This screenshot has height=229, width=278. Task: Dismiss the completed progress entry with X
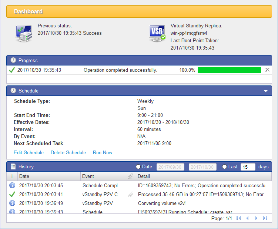point(267,70)
